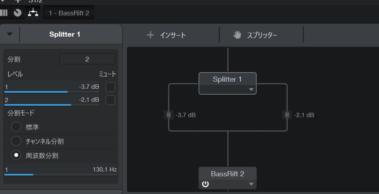Open the Splitter 1 node dropdown arrow
This screenshot has width=379, height=194.
(x=251, y=90)
